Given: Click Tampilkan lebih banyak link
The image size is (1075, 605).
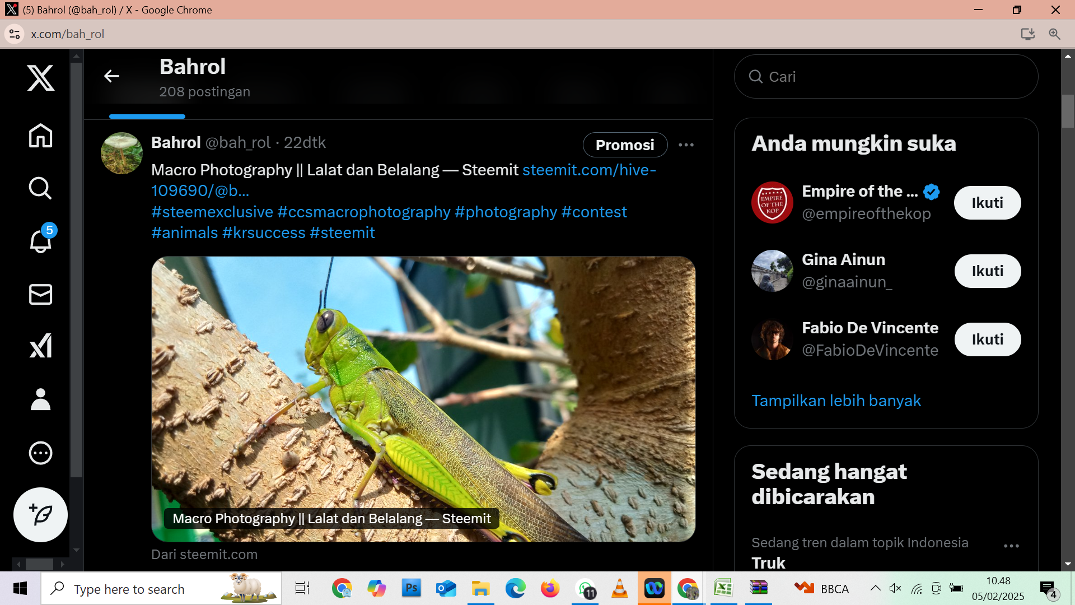Looking at the screenshot, I should (x=836, y=401).
